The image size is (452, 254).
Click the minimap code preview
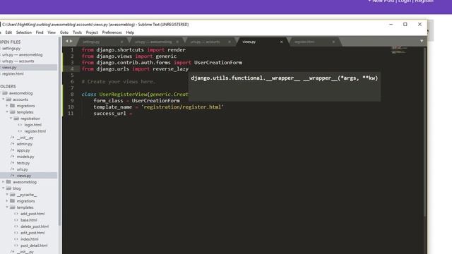tap(398, 50)
